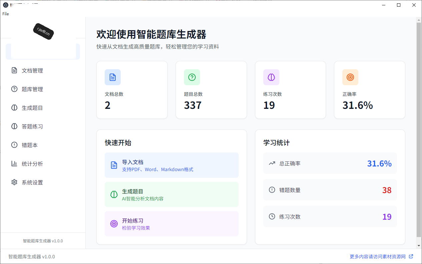Click the alert circle icon beside 错题数量

[272, 190]
